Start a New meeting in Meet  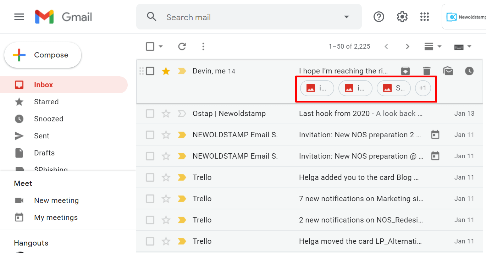(x=56, y=200)
